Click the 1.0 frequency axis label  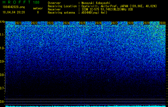coord(2,48)
